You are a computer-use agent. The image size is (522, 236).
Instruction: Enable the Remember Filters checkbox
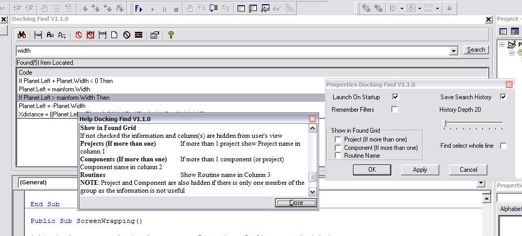[x=395, y=110]
